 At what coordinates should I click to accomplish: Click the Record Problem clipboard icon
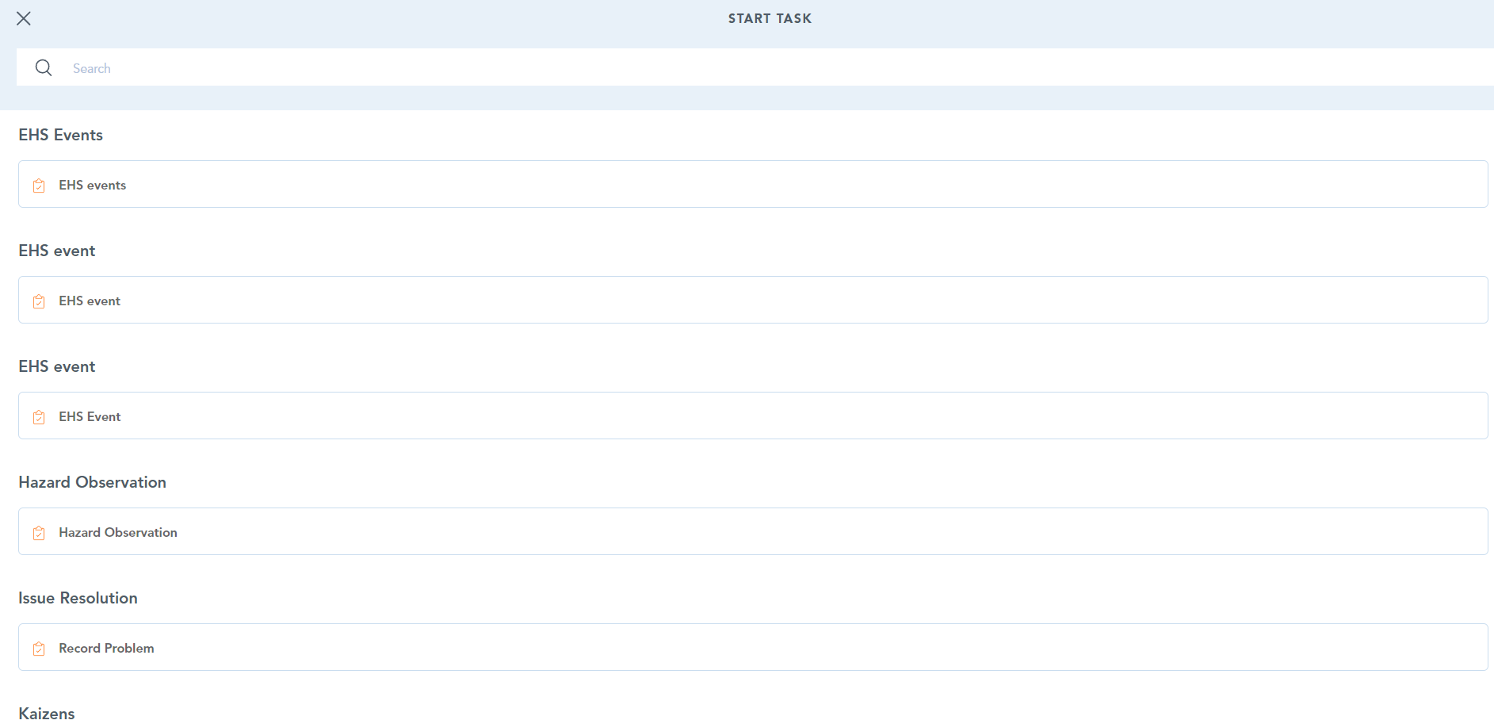coord(39,649)
